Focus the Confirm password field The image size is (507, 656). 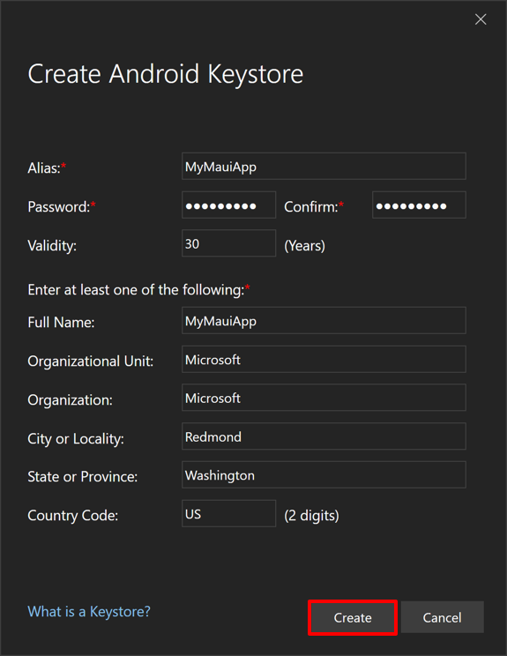click(419, 205)
